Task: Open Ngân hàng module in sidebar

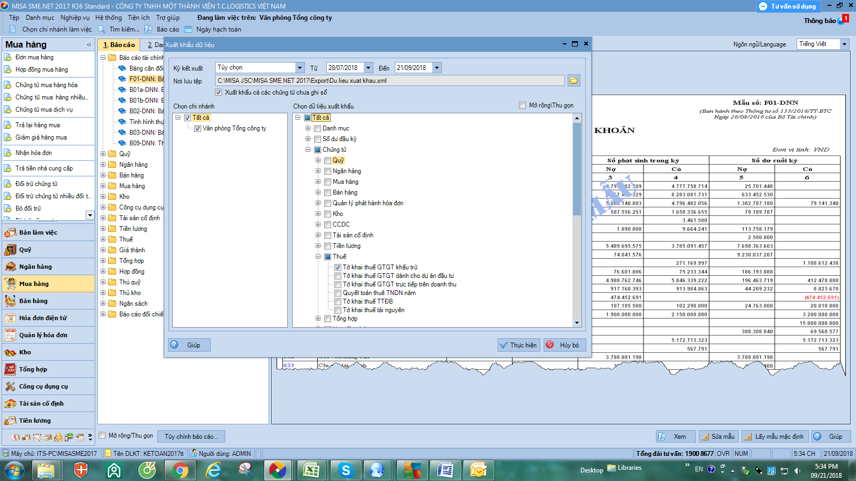Action: (48, 267)
